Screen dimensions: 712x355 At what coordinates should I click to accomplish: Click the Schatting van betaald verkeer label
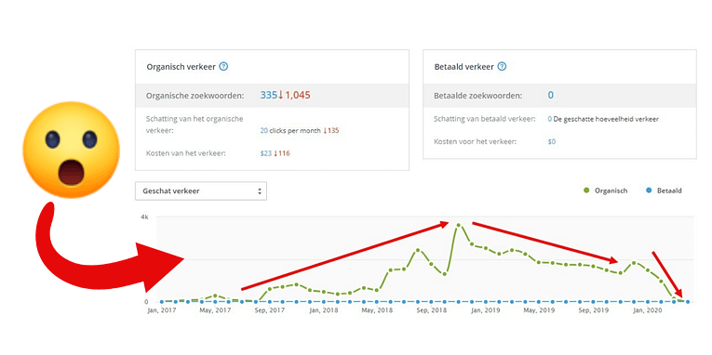pyautogui.click(x=485, y=119)
